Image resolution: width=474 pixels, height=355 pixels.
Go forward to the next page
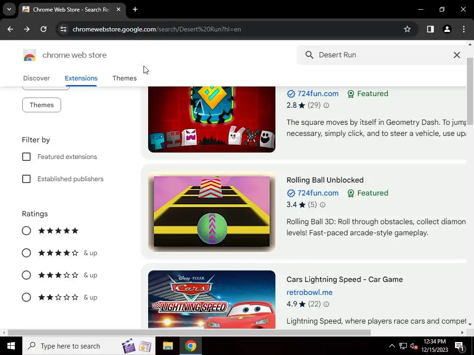pos(27,29)
